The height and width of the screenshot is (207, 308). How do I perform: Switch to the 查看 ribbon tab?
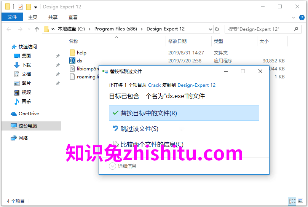(x=73, y=17)
